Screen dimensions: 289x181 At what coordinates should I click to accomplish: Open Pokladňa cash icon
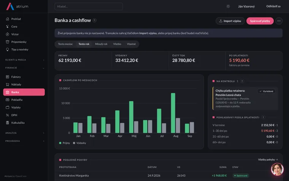coord(7,100)
